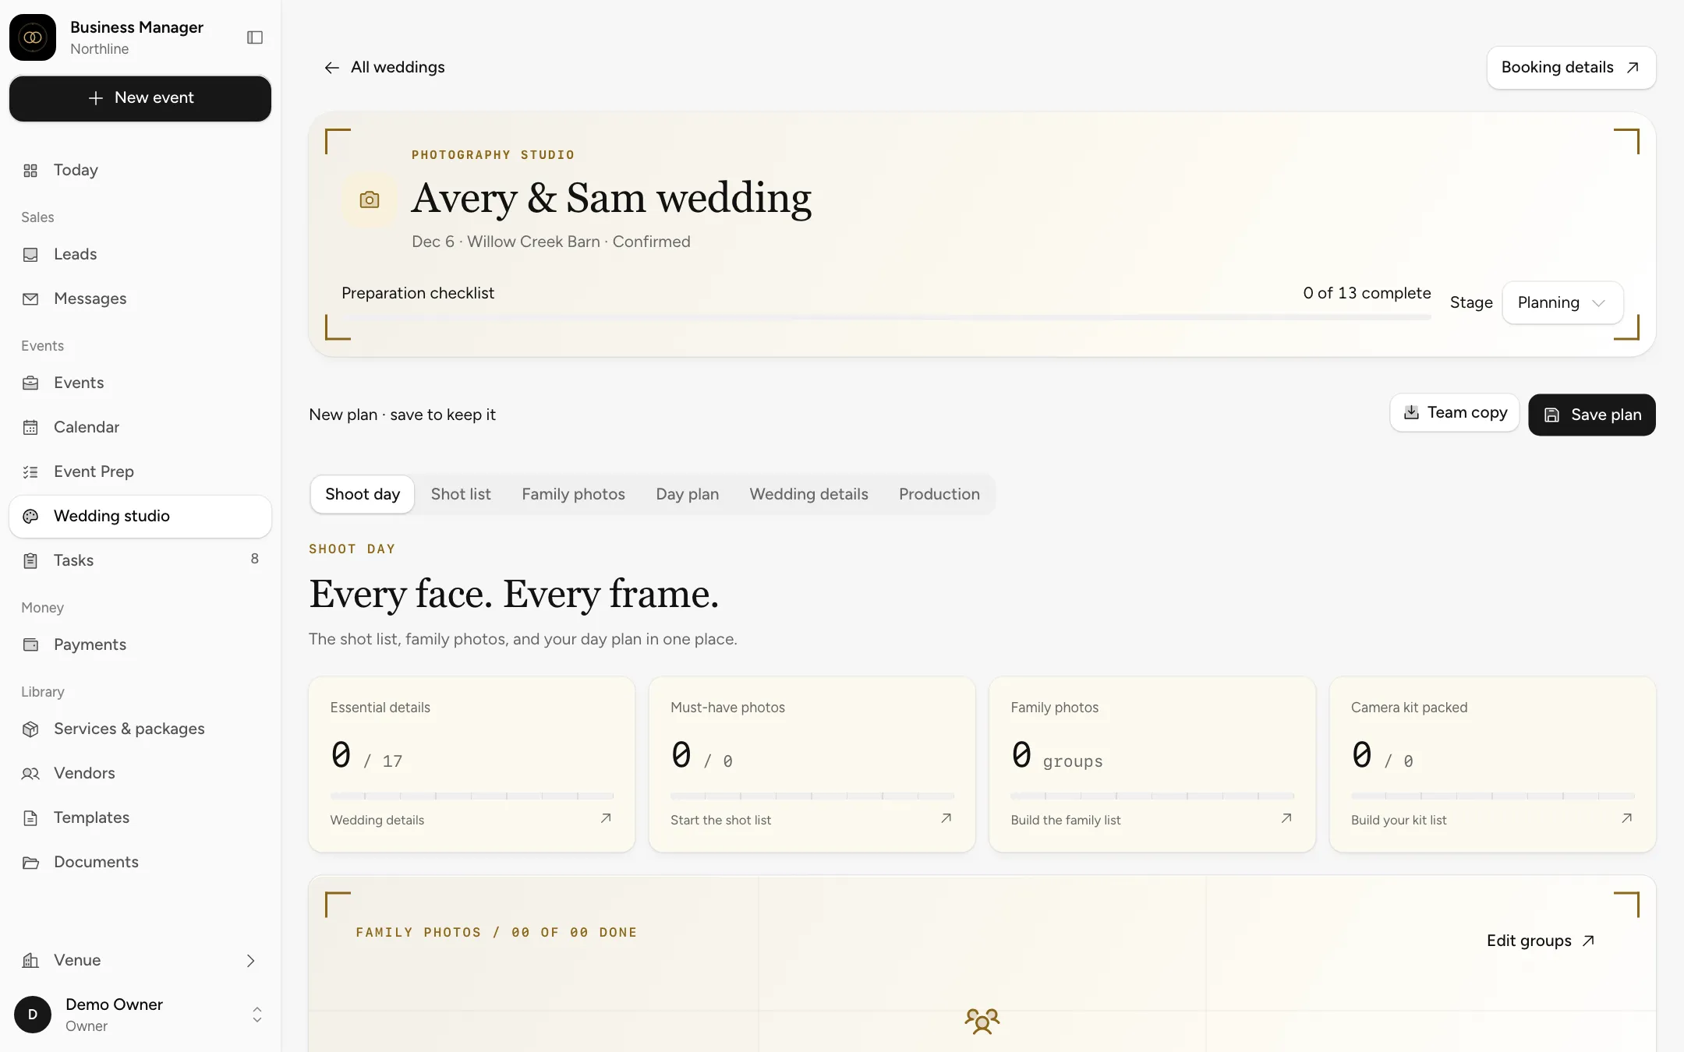Open the Day plan tab

click(x=687, y=494)
